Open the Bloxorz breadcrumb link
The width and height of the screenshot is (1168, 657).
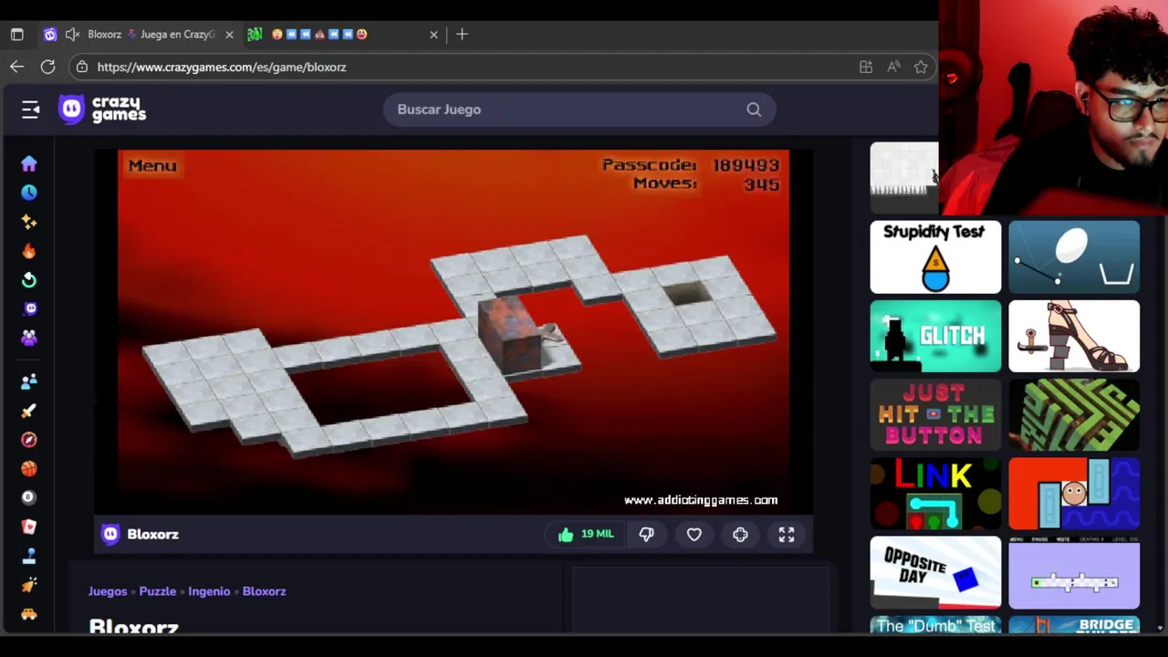point(264,591)
